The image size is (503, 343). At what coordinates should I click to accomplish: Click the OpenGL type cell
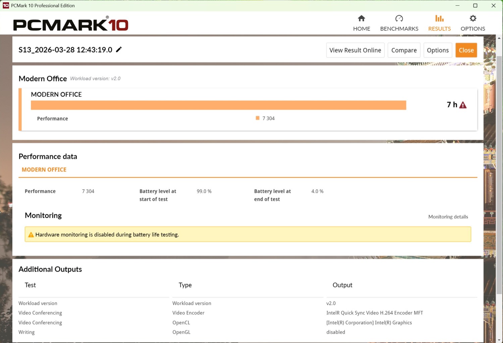[x=181, y=332]
